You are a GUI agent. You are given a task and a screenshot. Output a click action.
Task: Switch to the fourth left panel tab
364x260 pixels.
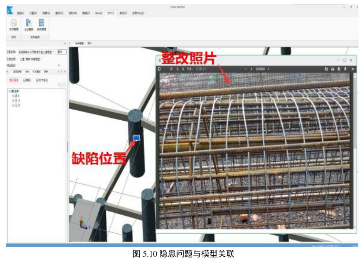tap(46, 72)
